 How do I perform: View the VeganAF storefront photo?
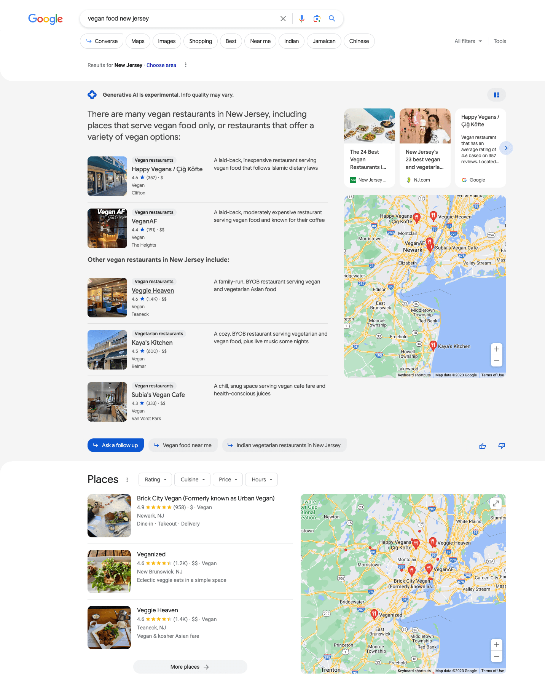point(107,228)
